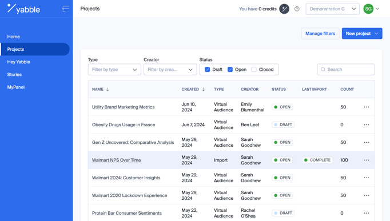Uncheck the Open status checkbox
The height and width of the screenshot is (221, 390).
[x=230, y=70]
